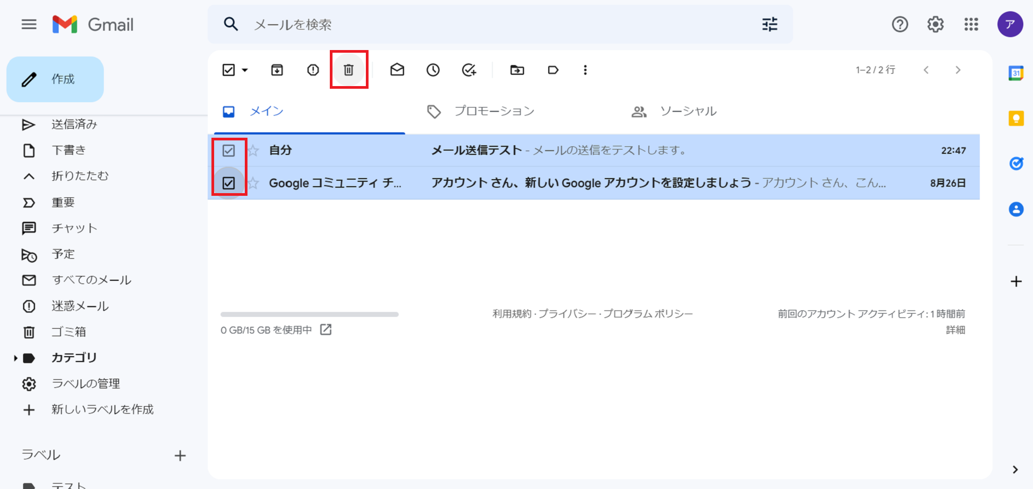Add selected emails to Tasks
1033x489 pixels.
469,70
